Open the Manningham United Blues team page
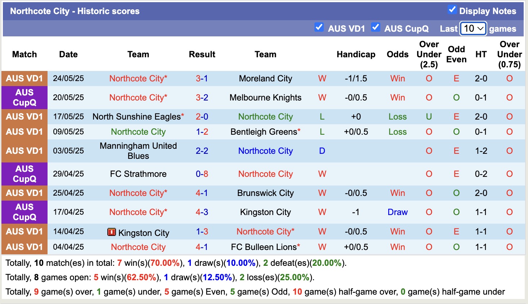The width and height of the screenshot is (528, 304). 138,151
